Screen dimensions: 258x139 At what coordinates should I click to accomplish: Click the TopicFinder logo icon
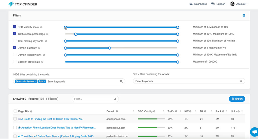(x=11, y=4)
